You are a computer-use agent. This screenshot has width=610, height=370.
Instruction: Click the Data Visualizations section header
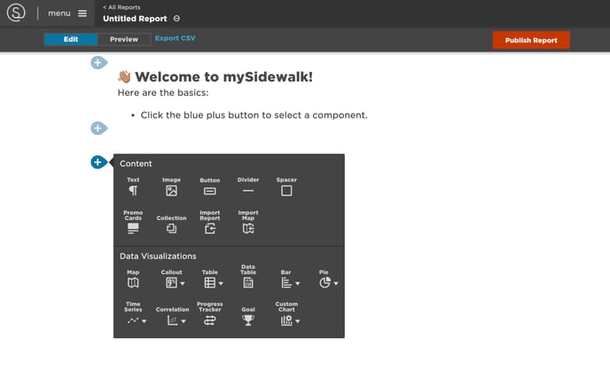158,256
